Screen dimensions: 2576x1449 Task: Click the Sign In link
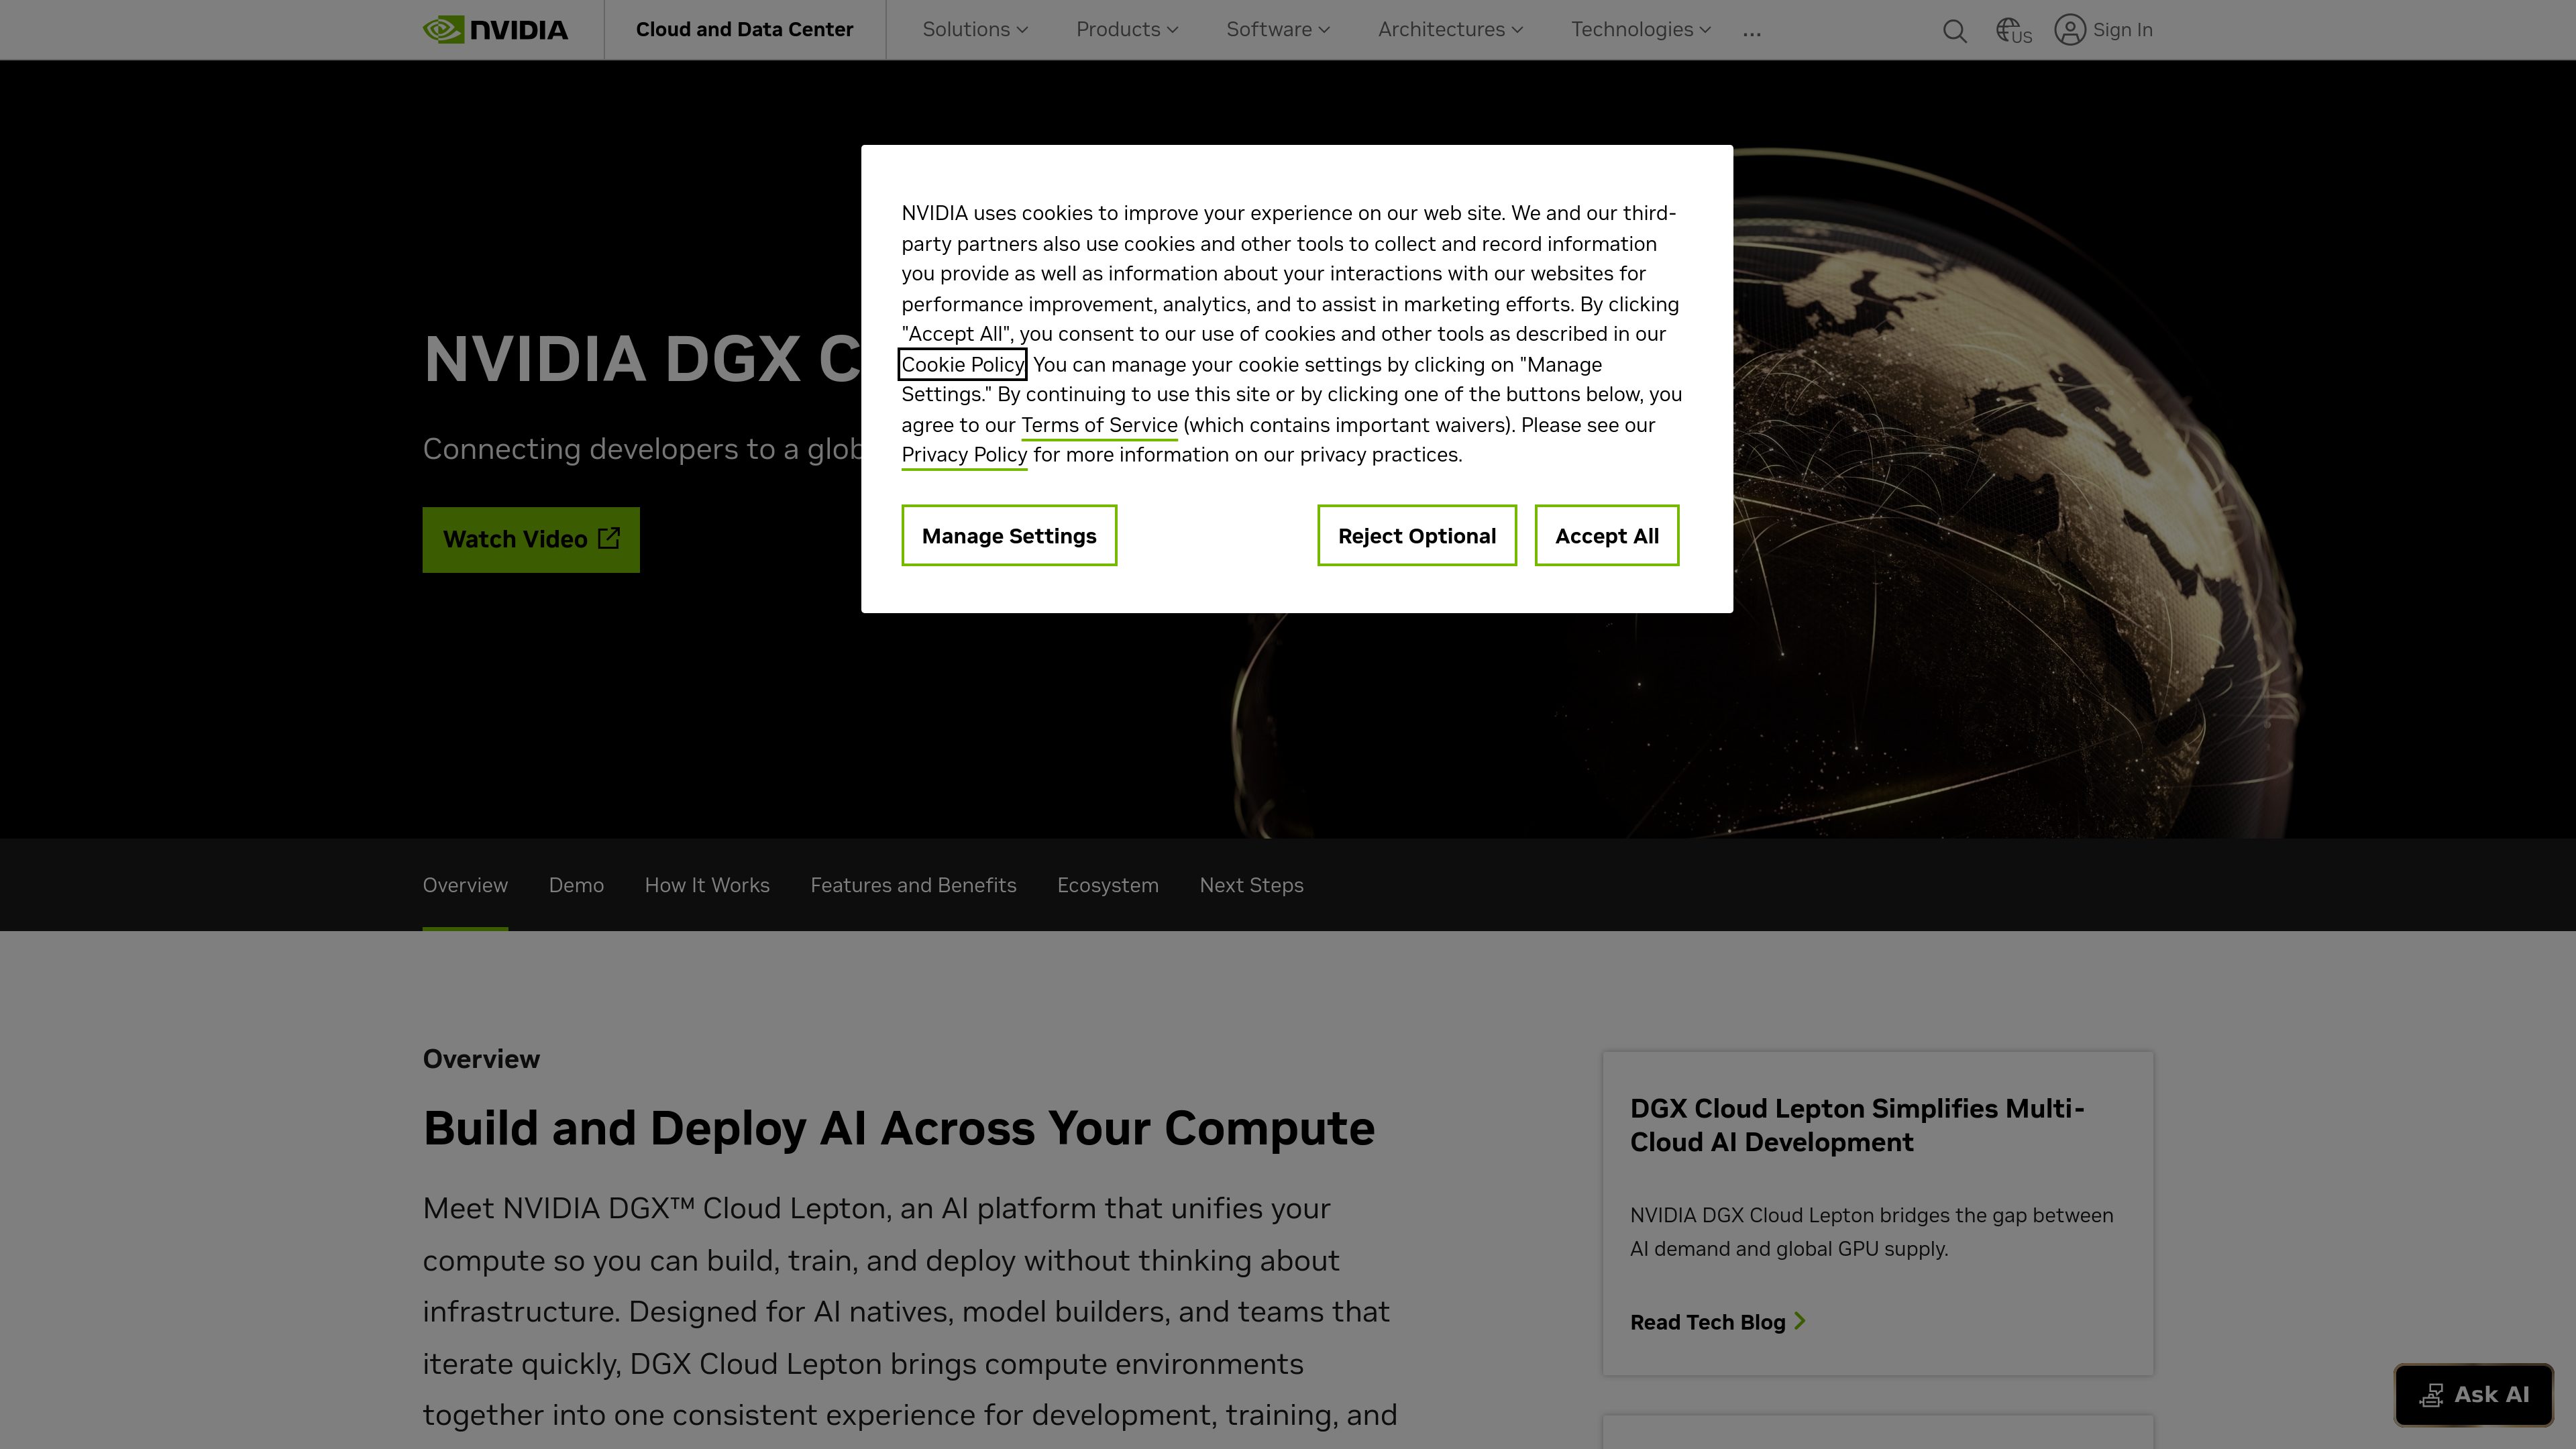click(2122, 30)
